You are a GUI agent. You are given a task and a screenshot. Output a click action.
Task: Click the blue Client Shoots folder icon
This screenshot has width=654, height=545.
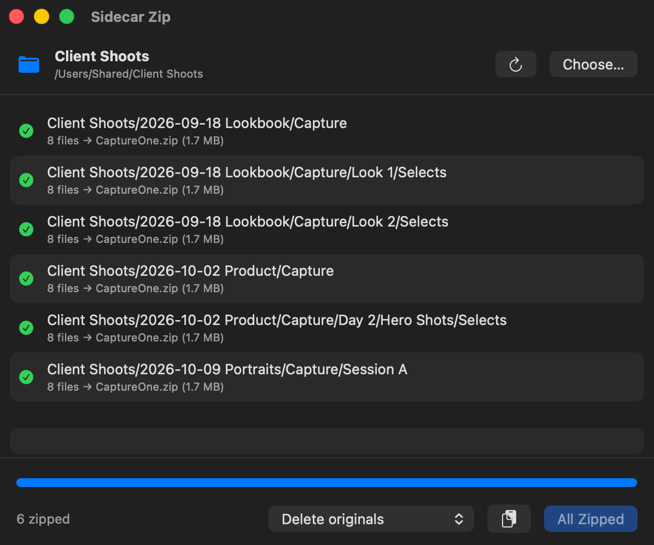tap(29, 65)
